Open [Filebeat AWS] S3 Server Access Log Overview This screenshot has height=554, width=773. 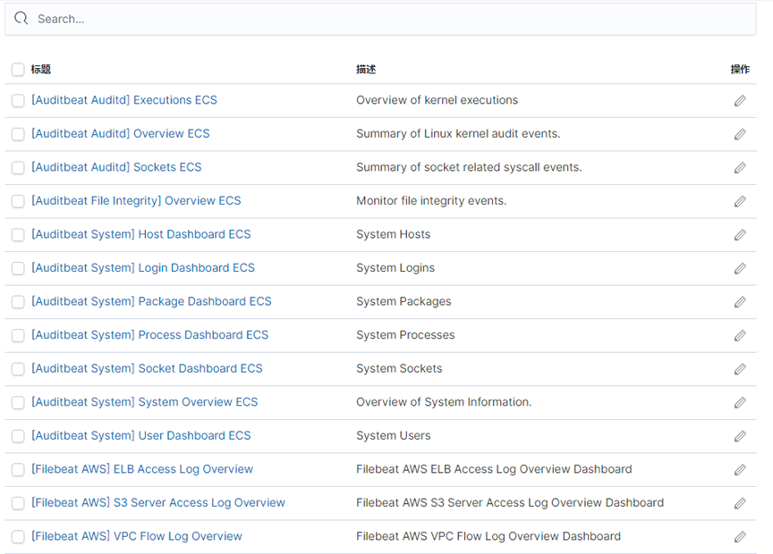coord(158,502)
